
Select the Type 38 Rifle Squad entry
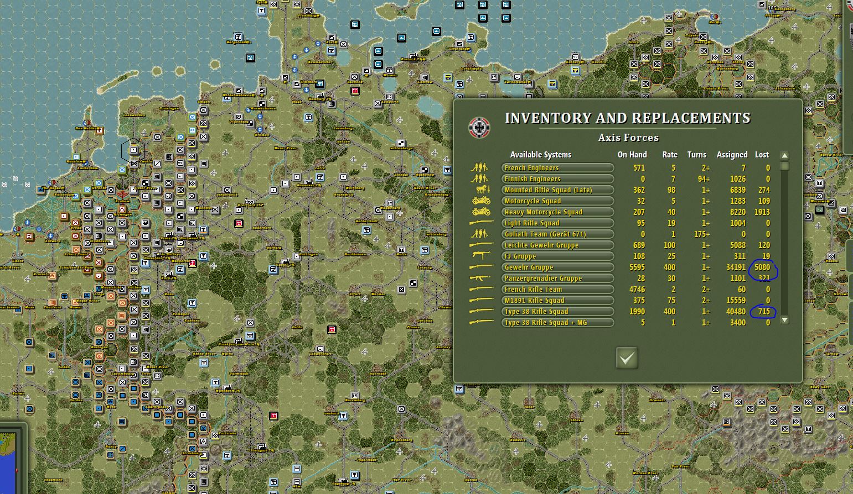557,311
